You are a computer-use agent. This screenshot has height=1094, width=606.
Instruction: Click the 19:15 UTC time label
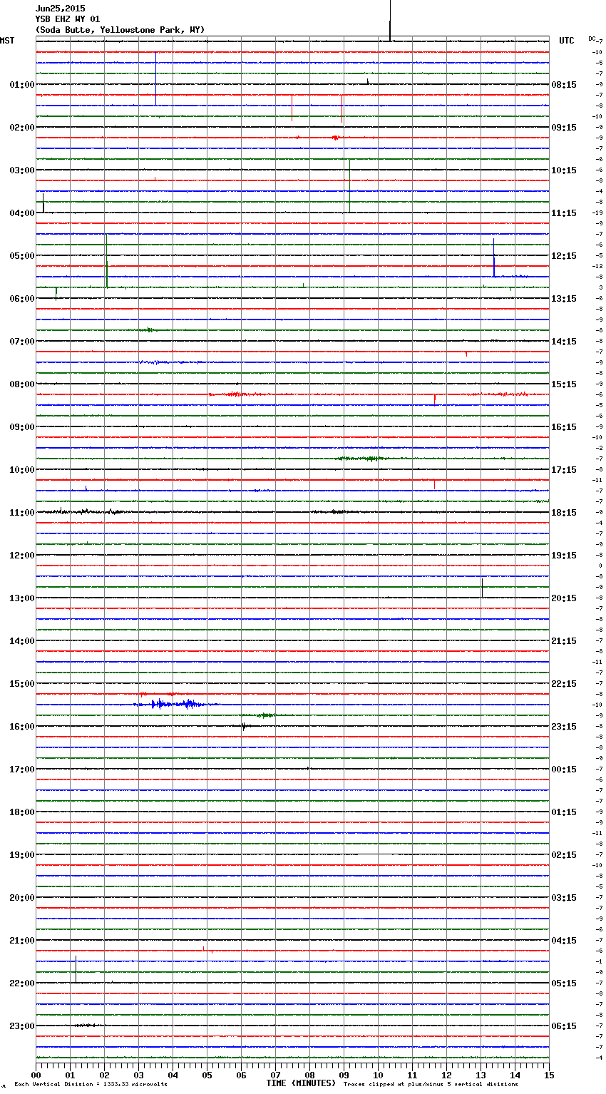click(x=564, y=556)
